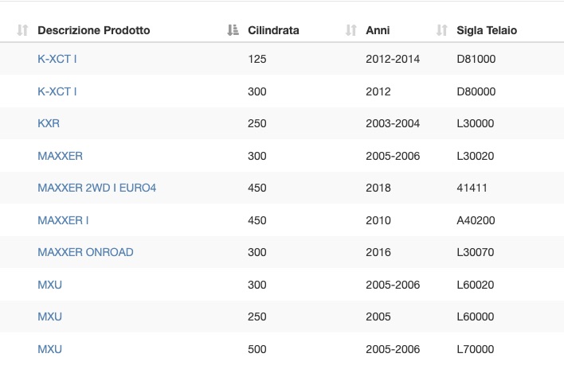Viewport: 564px width, 369px height.
Task: Open the MAXXER I product link
Action: coord(63,220)
